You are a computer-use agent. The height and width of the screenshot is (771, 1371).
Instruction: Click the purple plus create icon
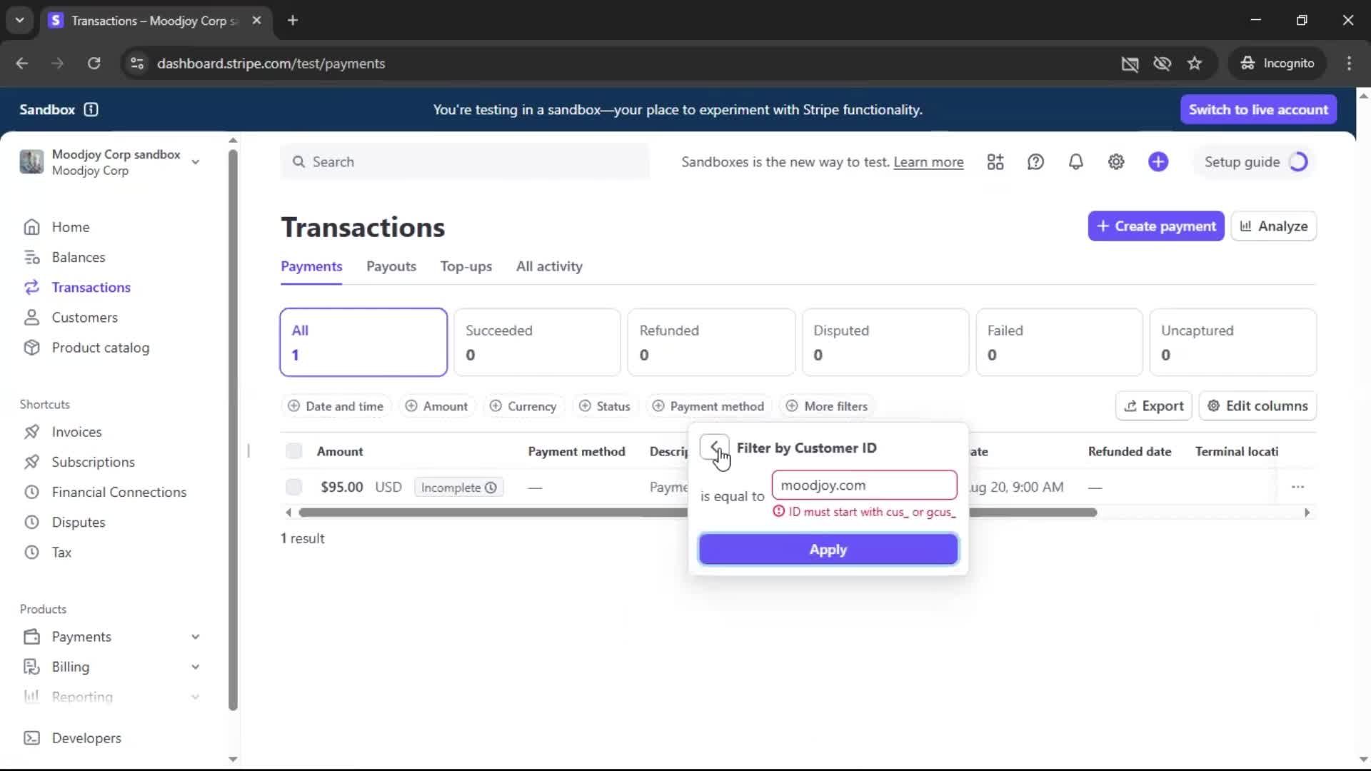coord(1158,162)
